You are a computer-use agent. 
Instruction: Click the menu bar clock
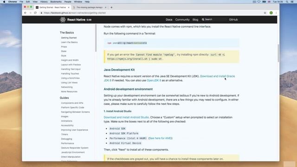click(x=278, y=2)
